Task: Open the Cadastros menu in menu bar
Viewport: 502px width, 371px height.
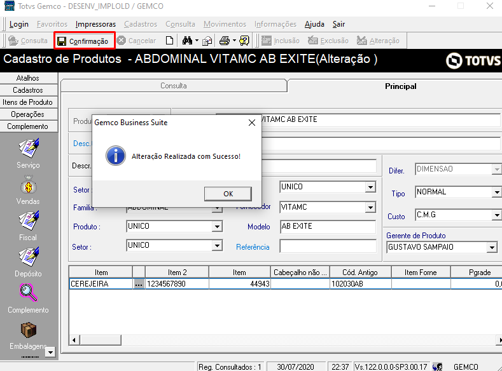Action: point(141,24)
